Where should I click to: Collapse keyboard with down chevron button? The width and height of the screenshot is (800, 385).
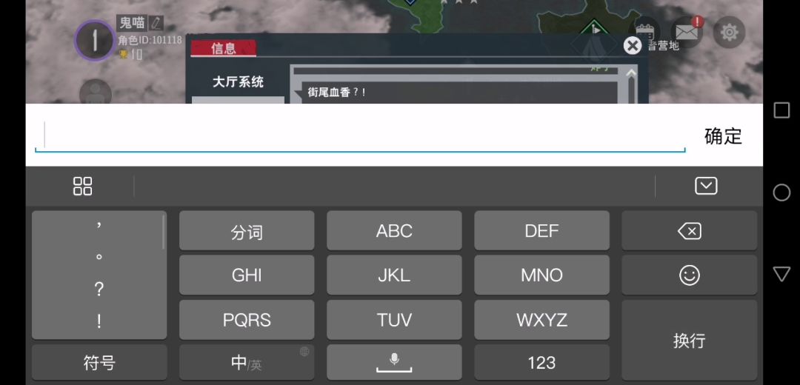706,186
